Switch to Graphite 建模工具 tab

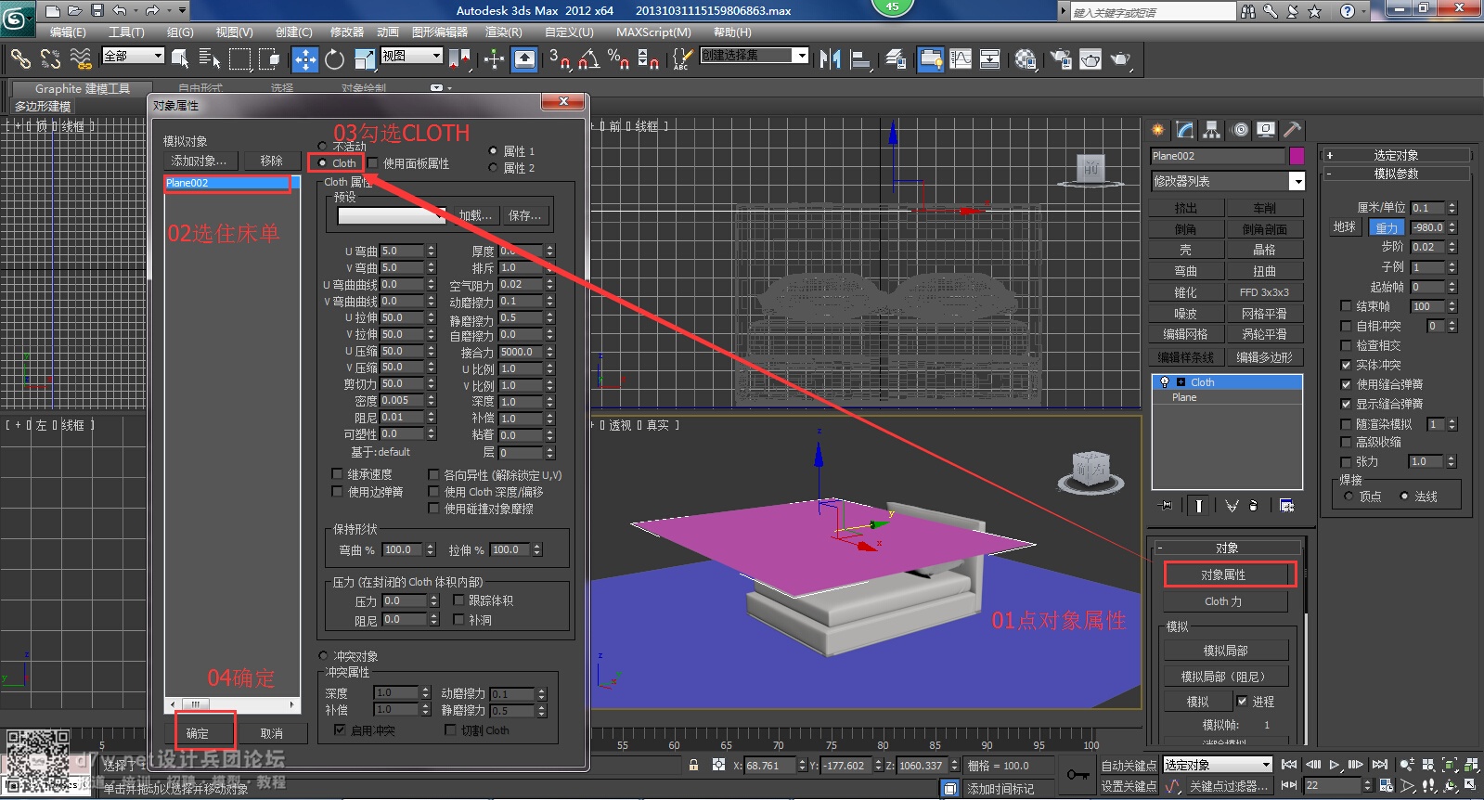(x=82, y=88)
